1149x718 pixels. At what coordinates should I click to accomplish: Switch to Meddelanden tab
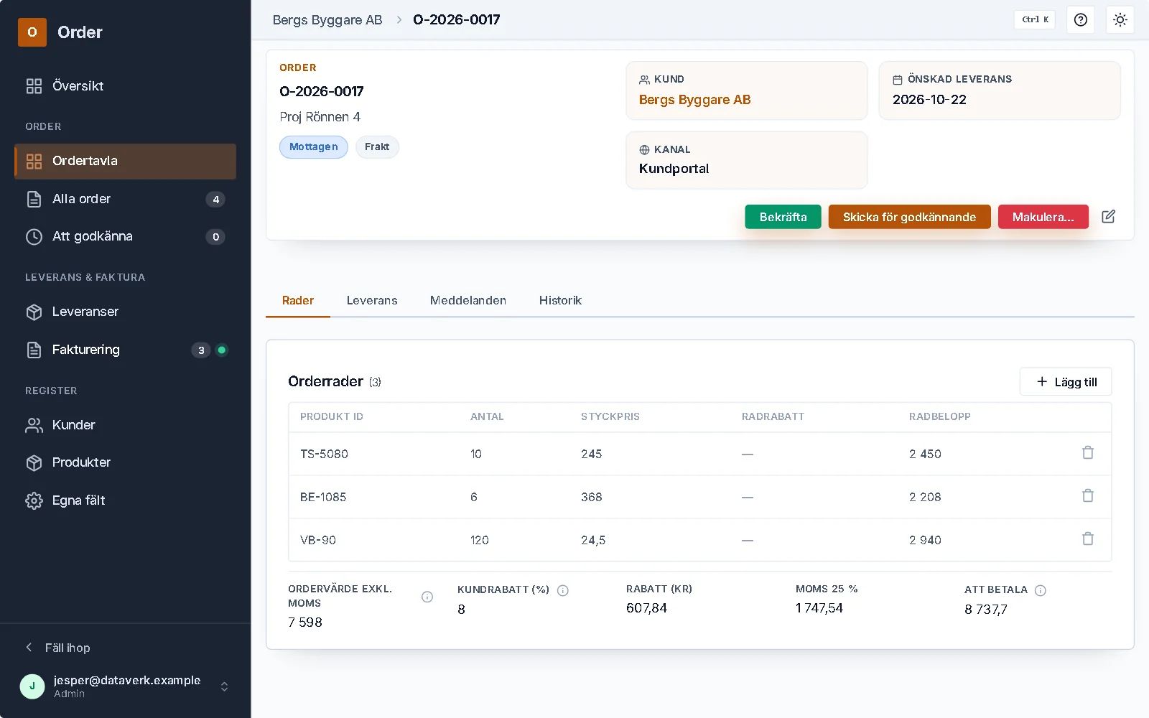[468, 300]
